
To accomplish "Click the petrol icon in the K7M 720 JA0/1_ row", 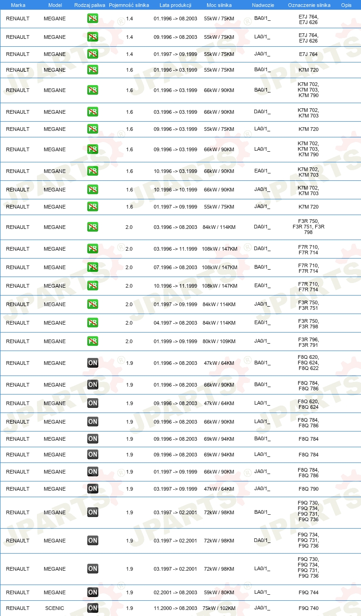I will 92,207.
